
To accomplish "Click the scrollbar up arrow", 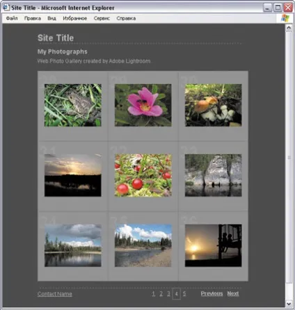I will (289, 28).
